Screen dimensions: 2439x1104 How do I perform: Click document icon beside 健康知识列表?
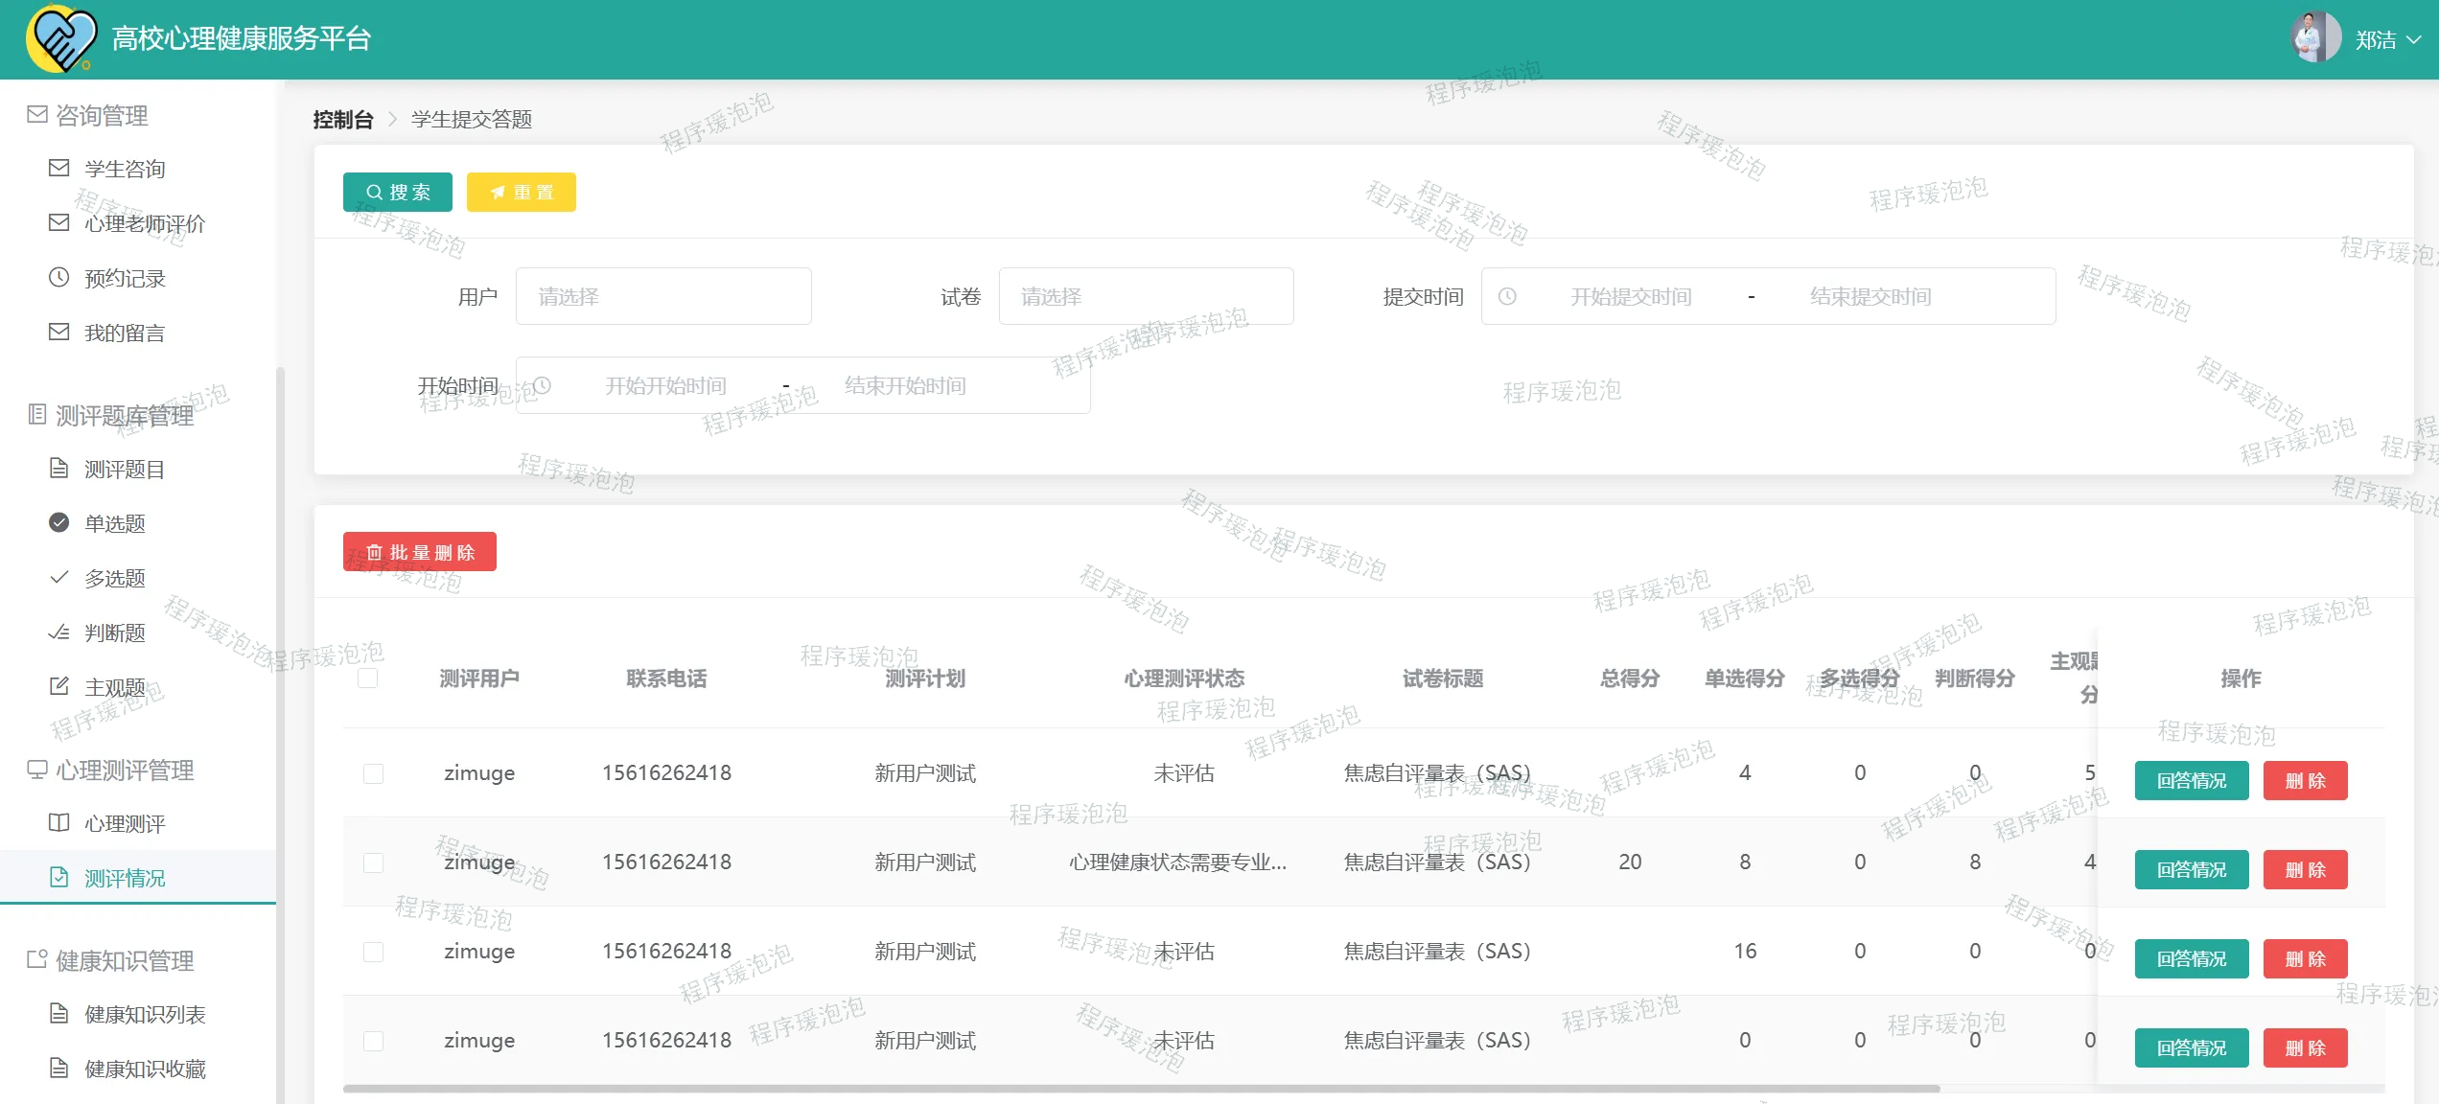[x=58, y=1014]
